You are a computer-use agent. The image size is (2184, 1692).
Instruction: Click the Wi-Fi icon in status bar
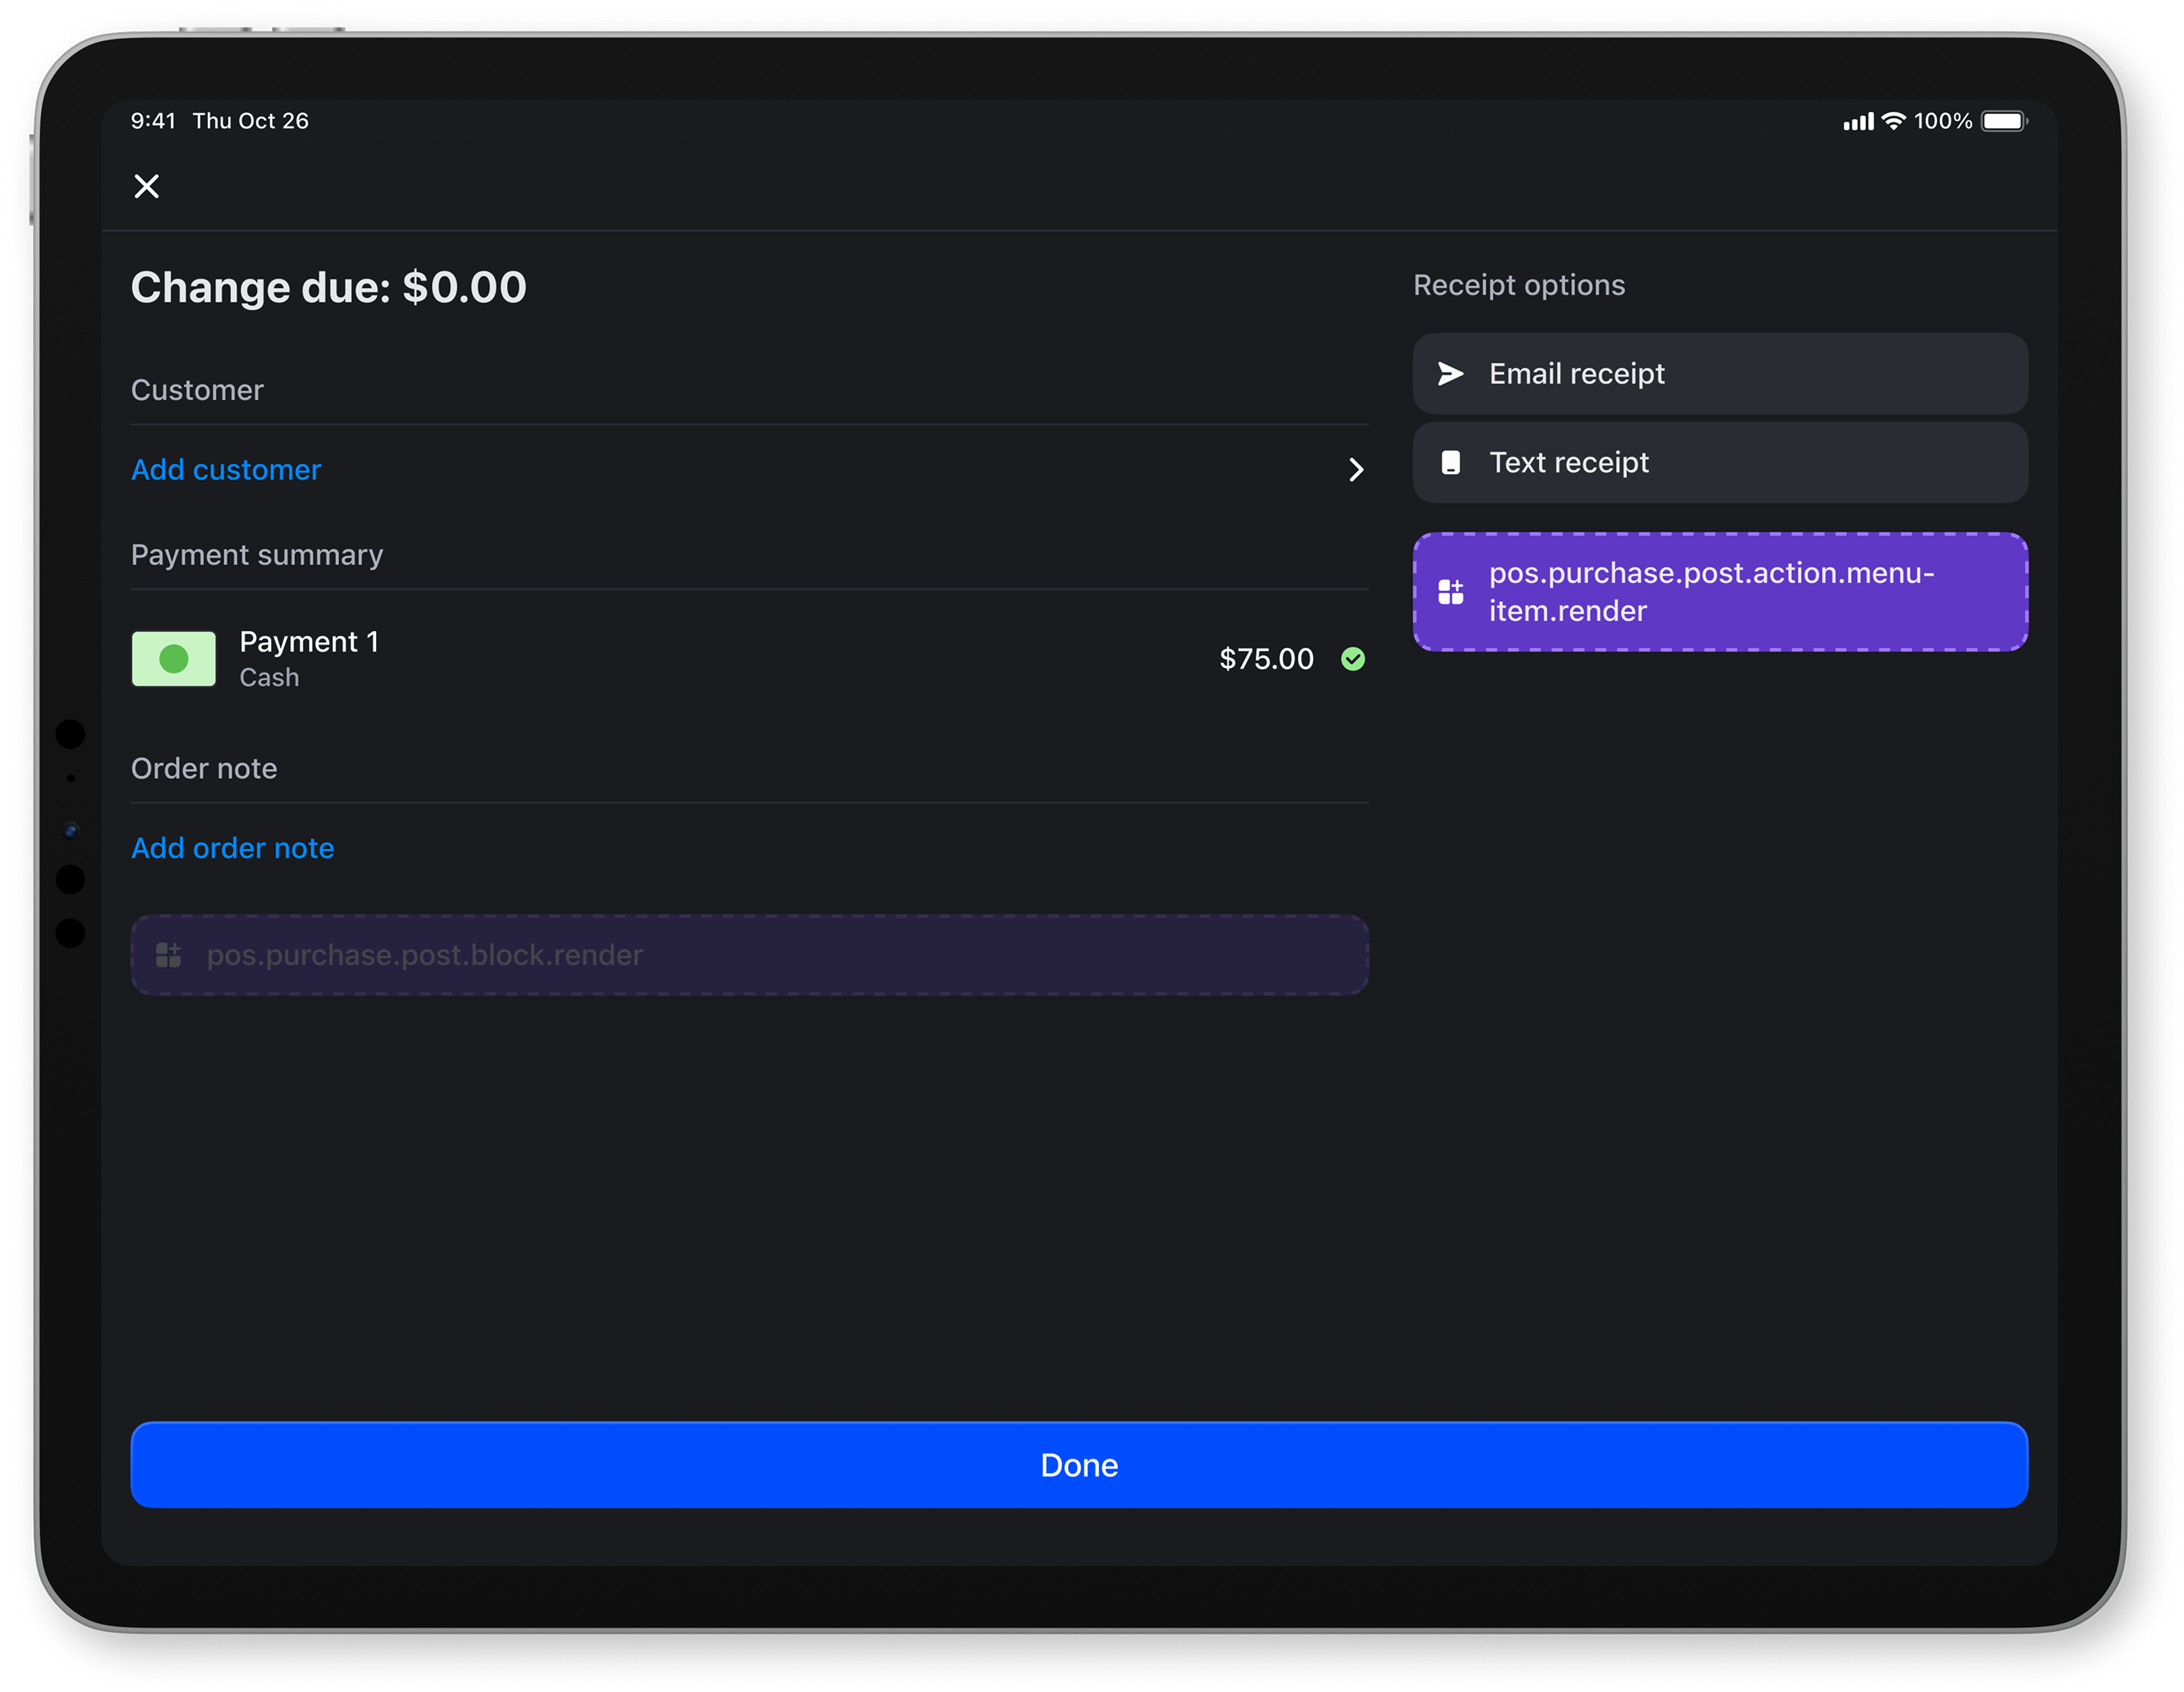coord(1893,121)
